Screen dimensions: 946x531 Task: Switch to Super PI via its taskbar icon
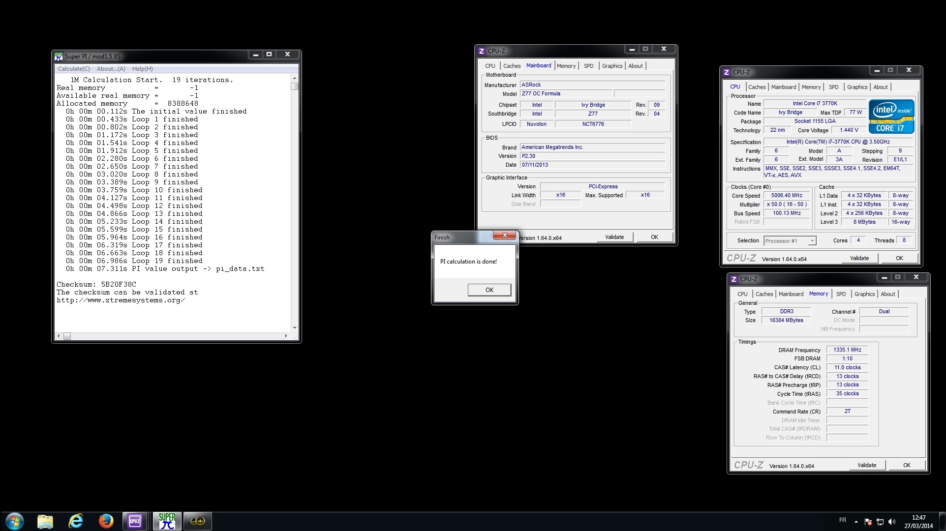click(167, 521)
